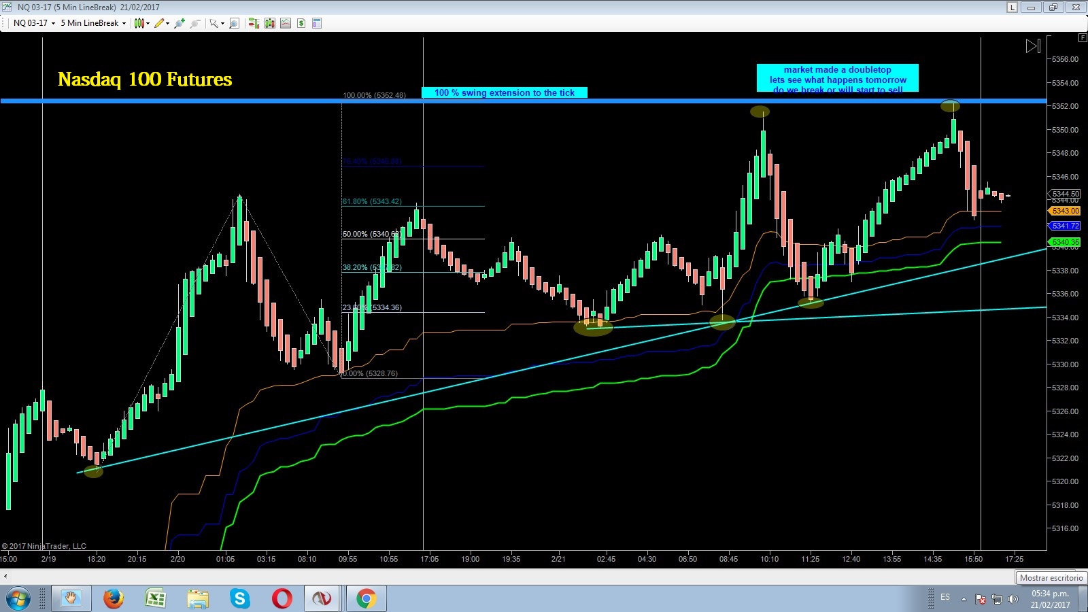The image size is (1088, 612).
Task: Open the chart properties icon
Action: tap(317, 23)
